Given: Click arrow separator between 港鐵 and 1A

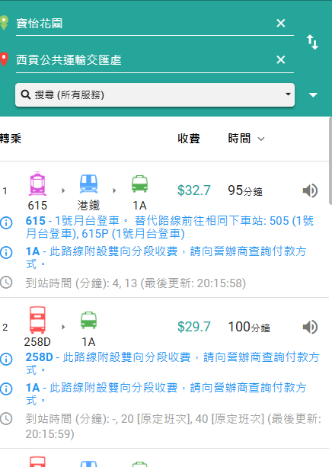Looking at the screenshot, I should [x=114, y=190].
